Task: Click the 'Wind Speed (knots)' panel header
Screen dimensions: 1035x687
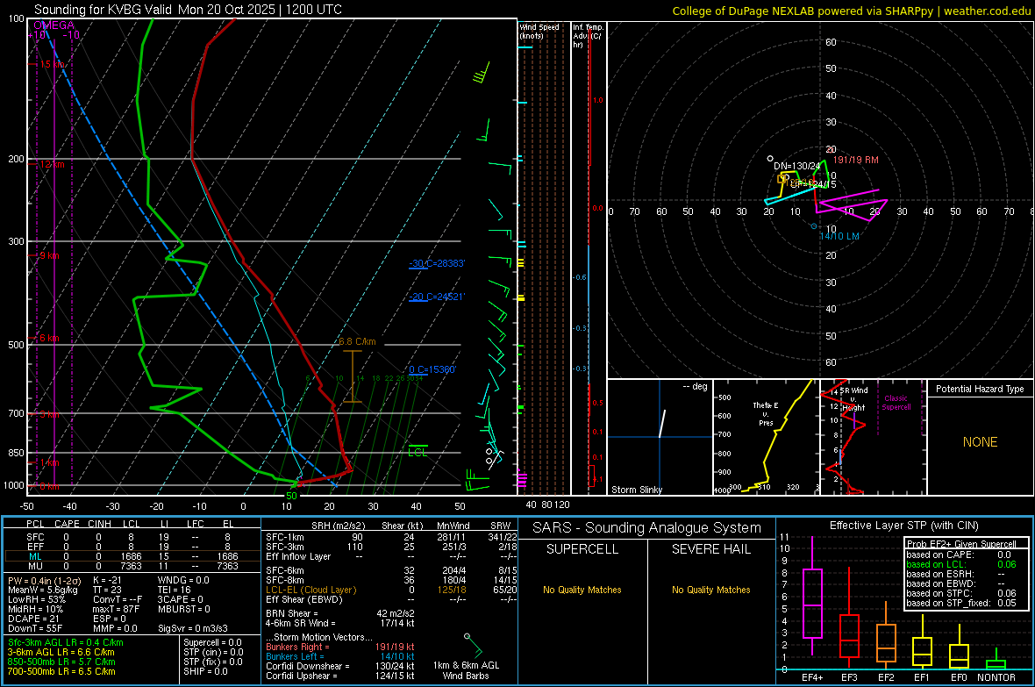Action: pyautogui.click(x=539, y=32)
